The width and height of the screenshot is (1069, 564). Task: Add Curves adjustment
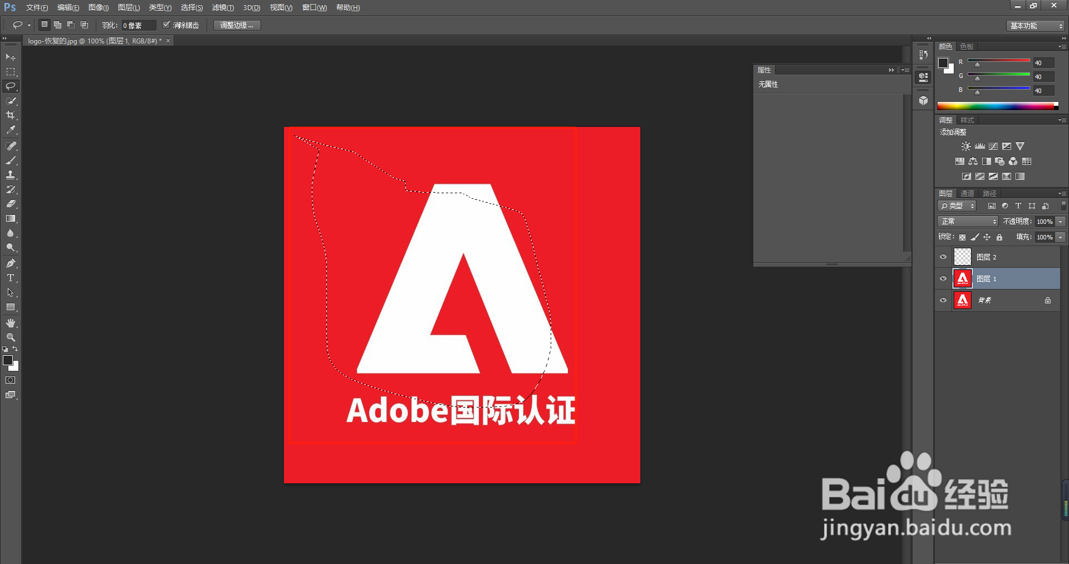pos(993,146)
